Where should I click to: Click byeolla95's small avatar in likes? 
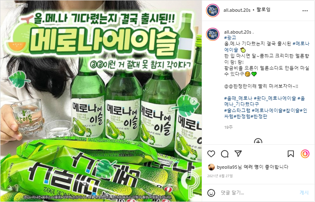tap(211, 167)
